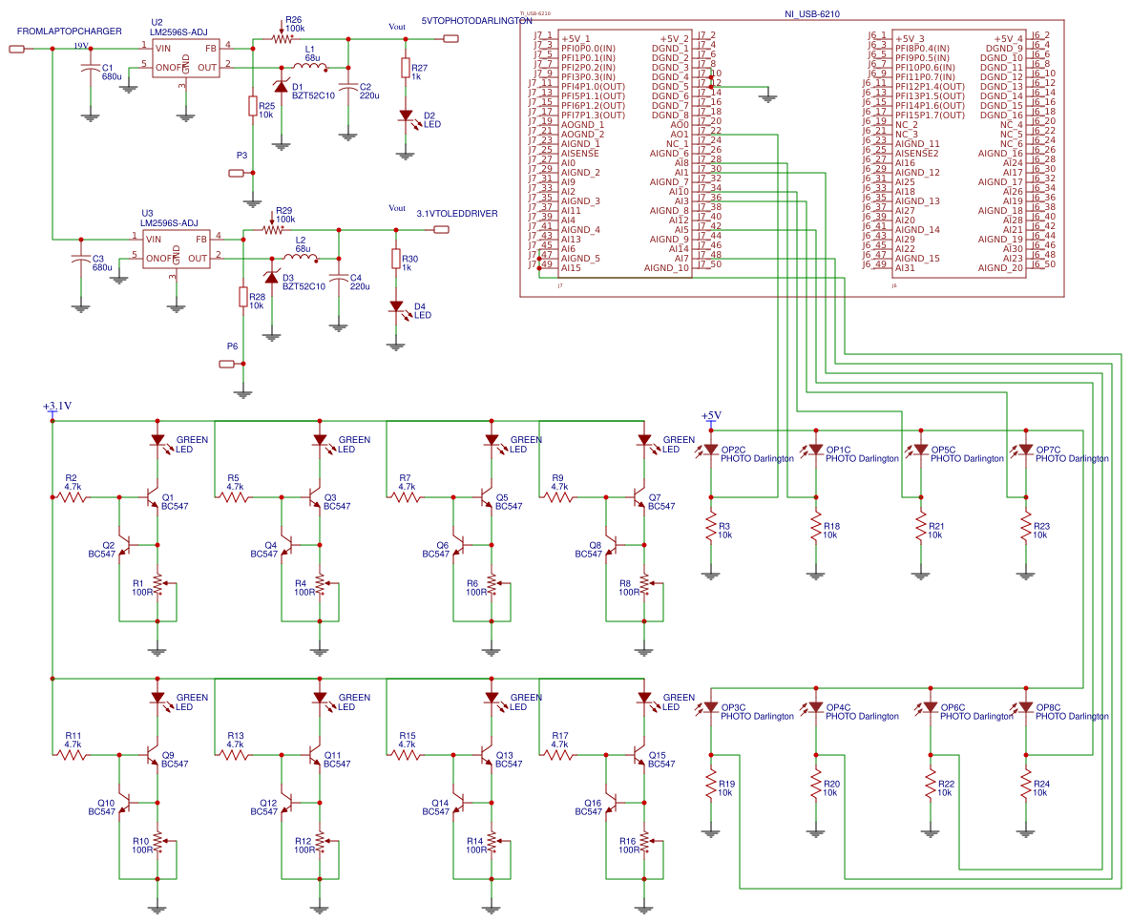Click the FROMLAPTOPCHARGER net label
Viewport: 1131px width, 923px height.
68,31
